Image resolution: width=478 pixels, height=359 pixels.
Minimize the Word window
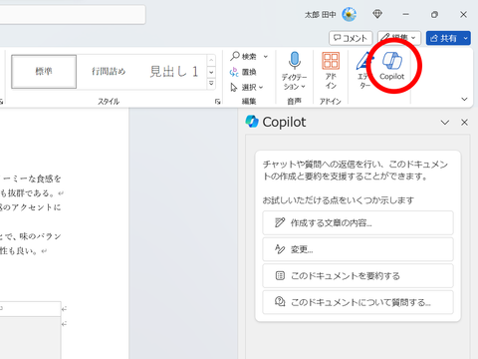[x=405, y=14]
